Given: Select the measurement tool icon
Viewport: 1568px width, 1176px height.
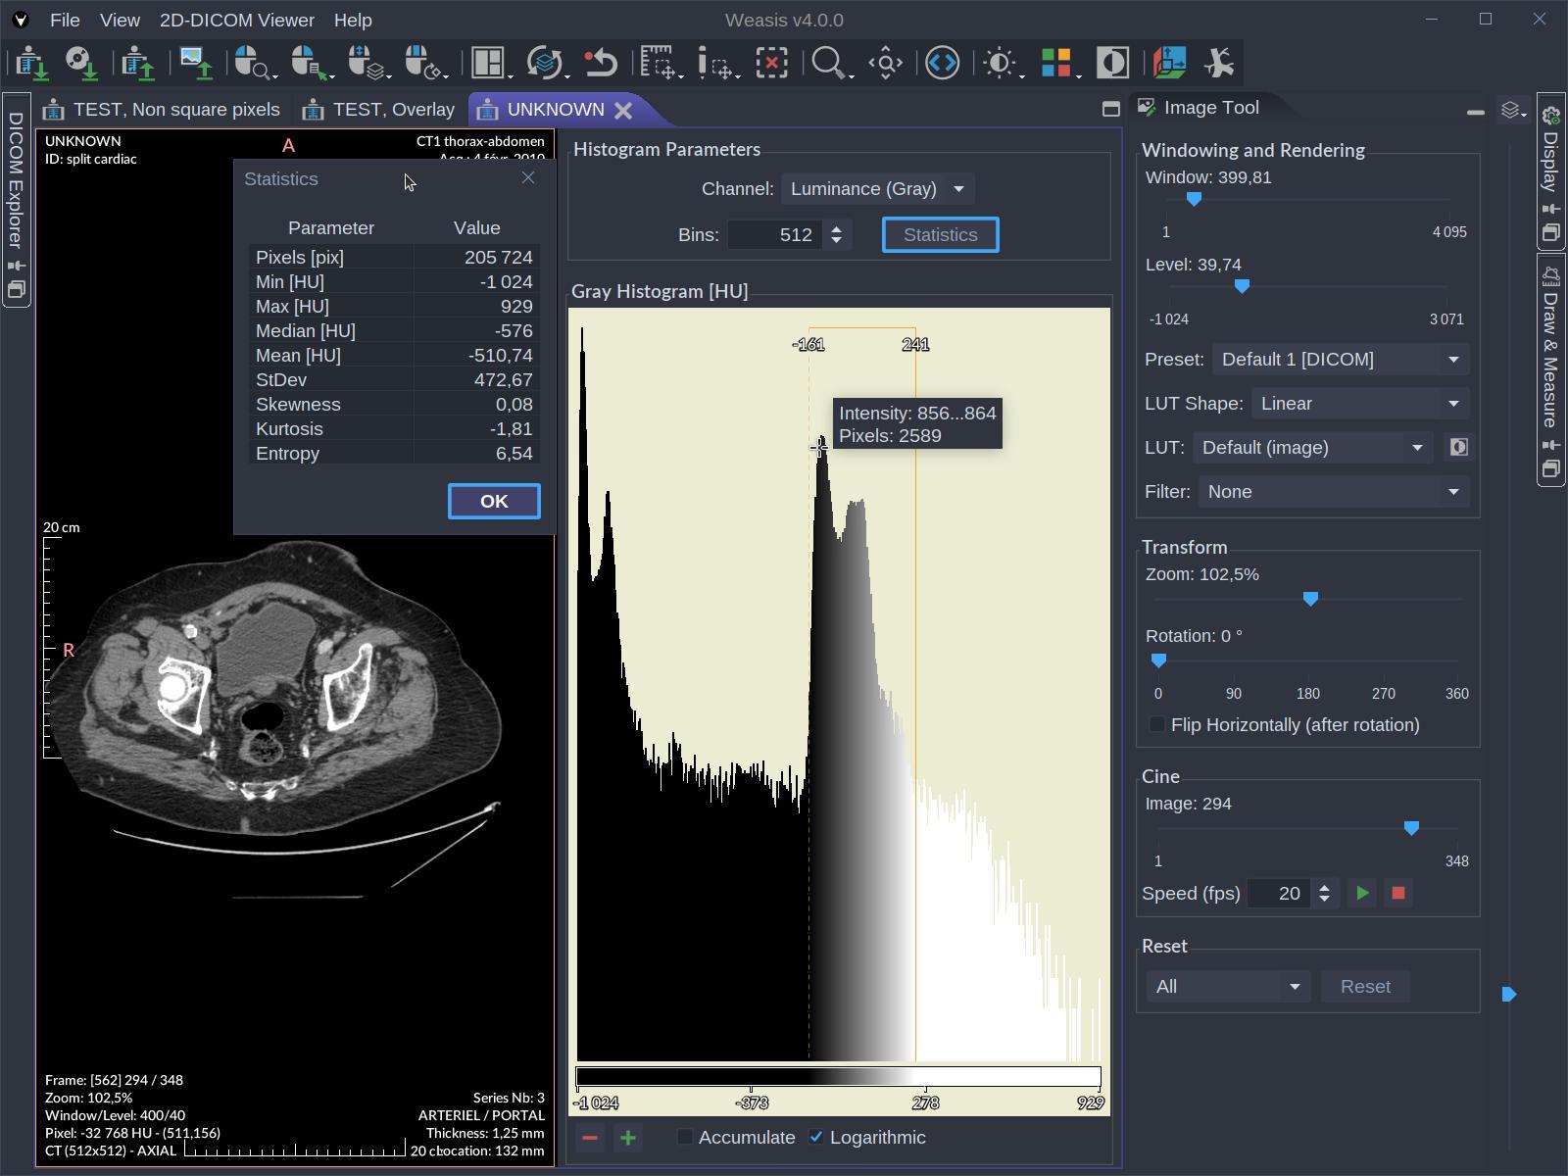Looking at the screenshot, I should pyautogui.click(x=655, y=62).
